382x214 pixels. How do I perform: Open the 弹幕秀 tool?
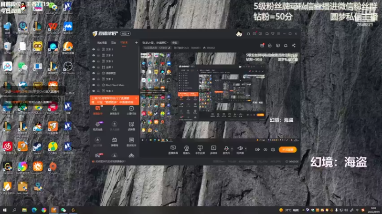click(x=114, y=142)
